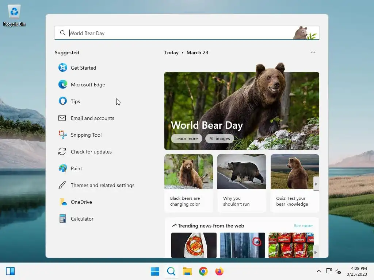Open the three-dots options menu beside Today
This screenshot has height=280, width=374.
(x=313, y=52)
